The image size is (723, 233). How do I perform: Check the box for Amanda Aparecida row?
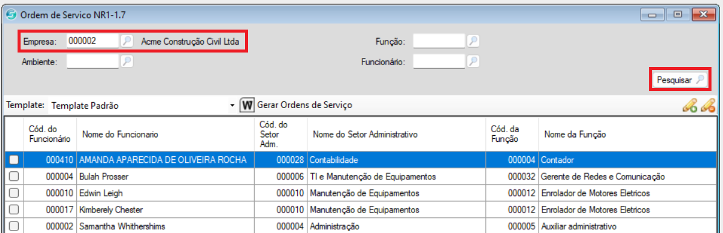pos(14,160)
